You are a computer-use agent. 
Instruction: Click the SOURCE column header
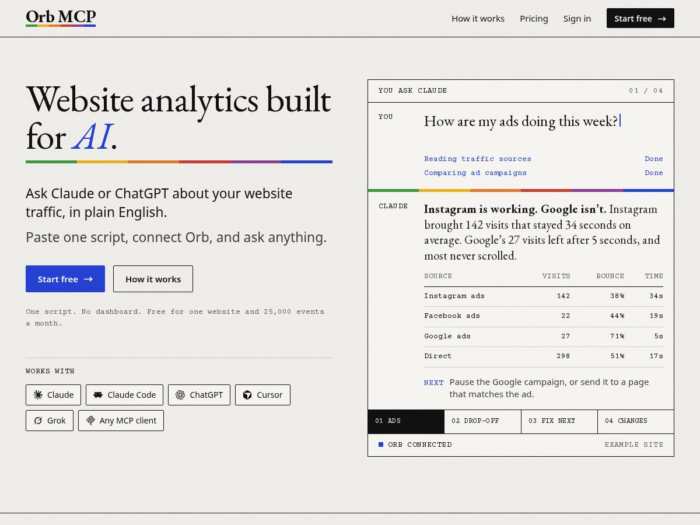click(438, 276)
